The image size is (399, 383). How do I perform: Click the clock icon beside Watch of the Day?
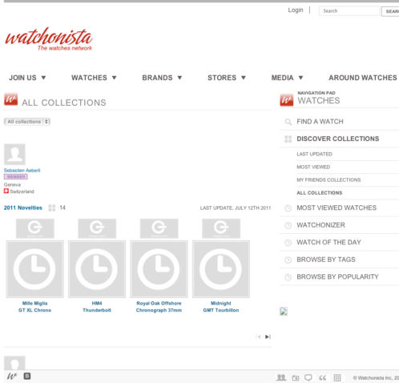(x=288, y=243)
